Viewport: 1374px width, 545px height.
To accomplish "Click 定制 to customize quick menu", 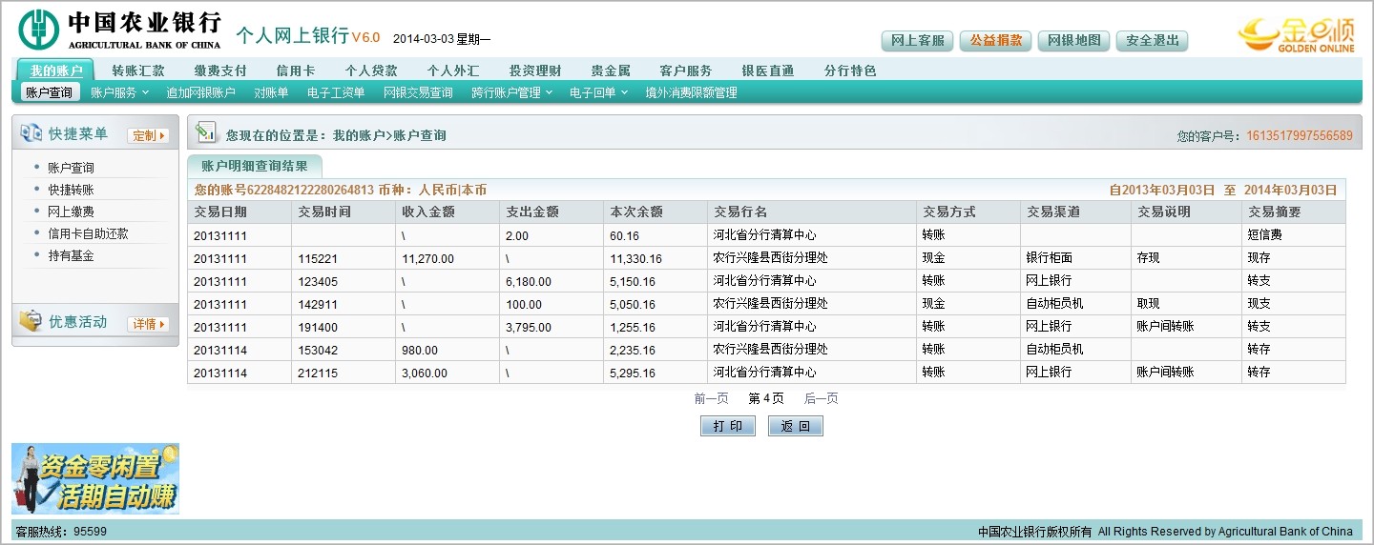I will [x=148, y=135].
